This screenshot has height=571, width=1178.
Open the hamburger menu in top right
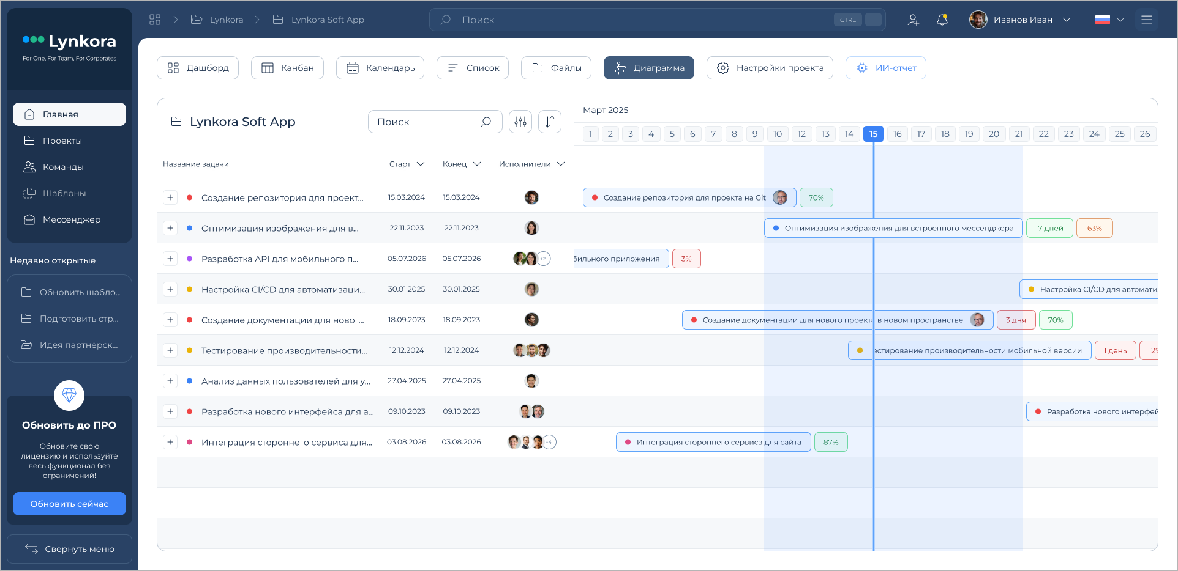[1147, 20]
